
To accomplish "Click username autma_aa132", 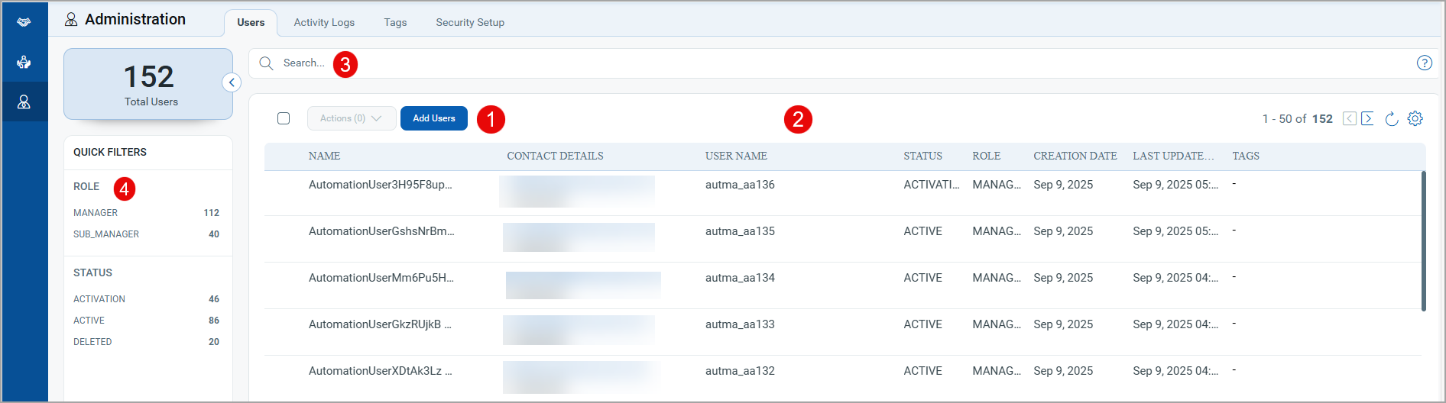I will 740,371.
